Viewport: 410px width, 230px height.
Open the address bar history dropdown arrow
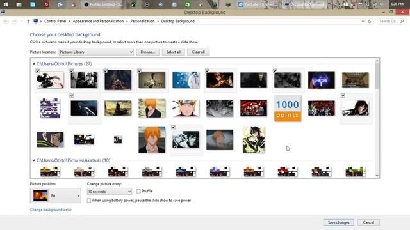click(363, 21)
